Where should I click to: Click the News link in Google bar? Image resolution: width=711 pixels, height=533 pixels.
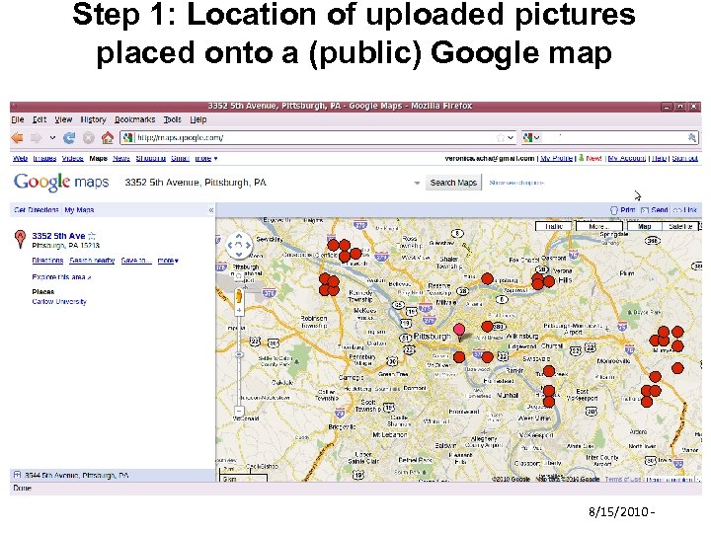click(x=121, y=158)
